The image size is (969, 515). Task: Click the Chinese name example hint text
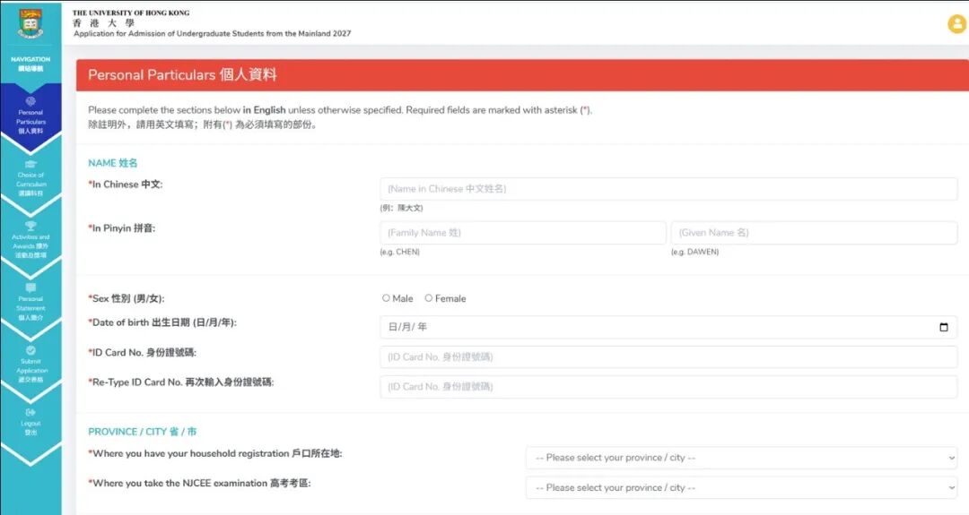point(402,208)
